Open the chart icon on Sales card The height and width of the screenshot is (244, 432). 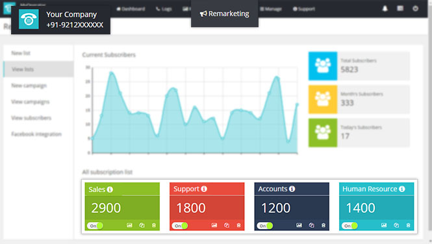[129, 225]
